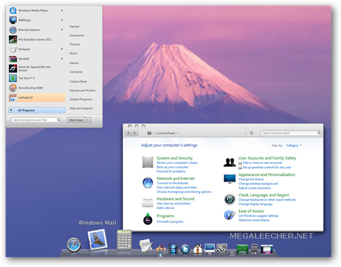Image resolution: width=341 pixels, height=267 pixels.
Task: Open Devices and Printers in Start menu
Action: point(82,90)
